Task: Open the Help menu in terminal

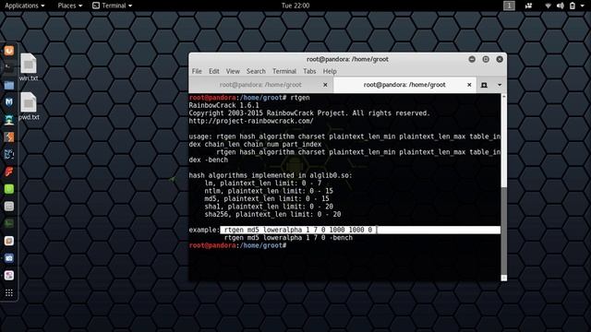Action: tap(330, 71)
